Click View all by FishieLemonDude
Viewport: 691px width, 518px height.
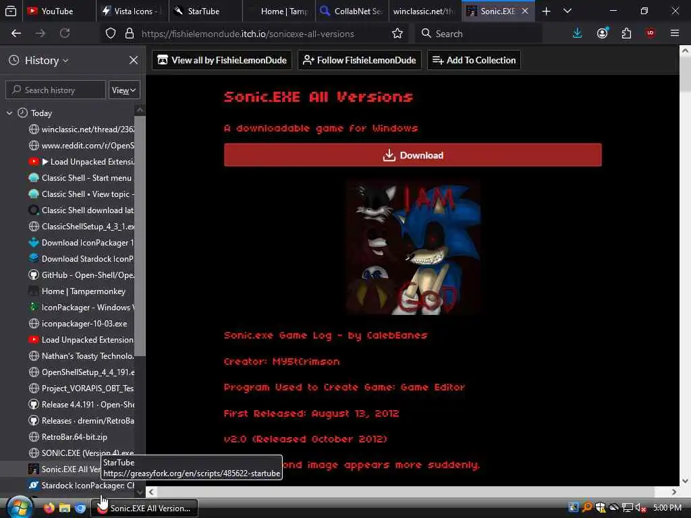click(x=222, y=60)
